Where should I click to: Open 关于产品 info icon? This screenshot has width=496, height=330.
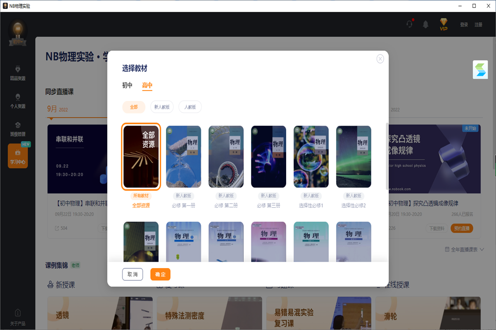point(18,317)
